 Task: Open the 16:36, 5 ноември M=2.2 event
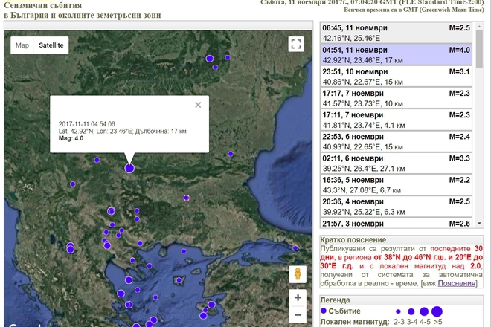point(396,184)
